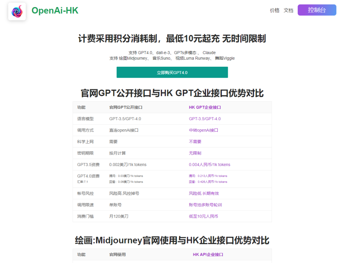Select the 科学上网 row label
Screen dimensions: 344x263
85,142
